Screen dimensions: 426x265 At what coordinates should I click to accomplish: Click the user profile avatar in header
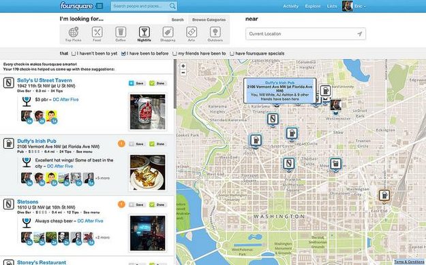point(347,6)
